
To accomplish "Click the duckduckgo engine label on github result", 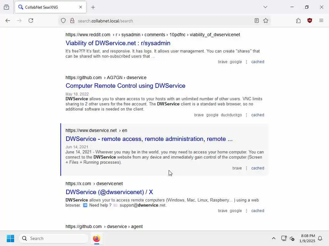I will point(231,115).
